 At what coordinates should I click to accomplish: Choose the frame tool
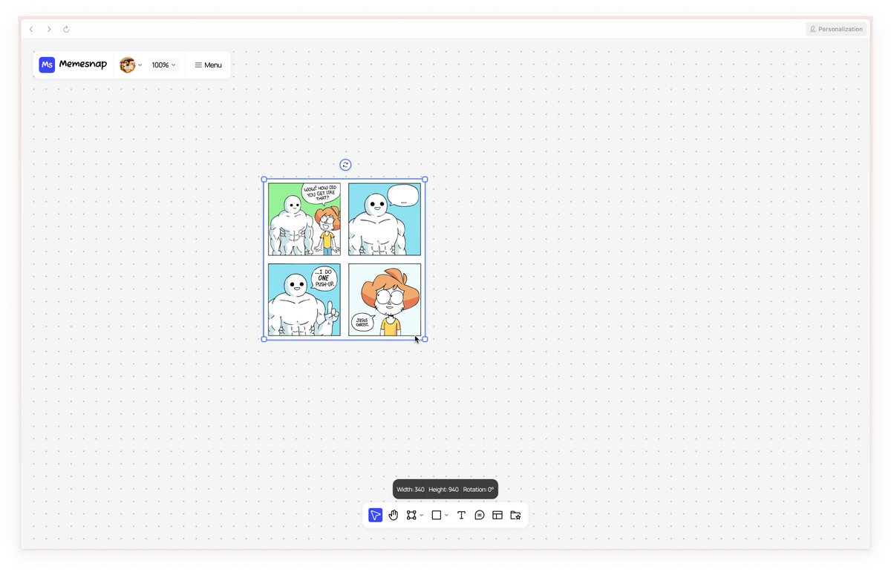[x=411, y=515]
